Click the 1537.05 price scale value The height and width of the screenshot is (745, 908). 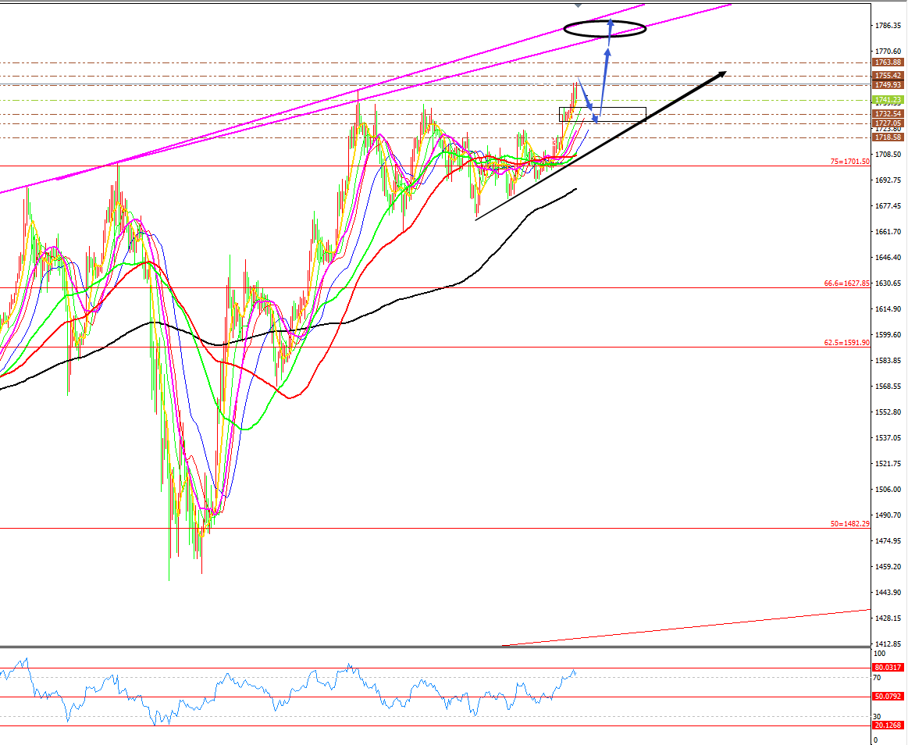888,438
